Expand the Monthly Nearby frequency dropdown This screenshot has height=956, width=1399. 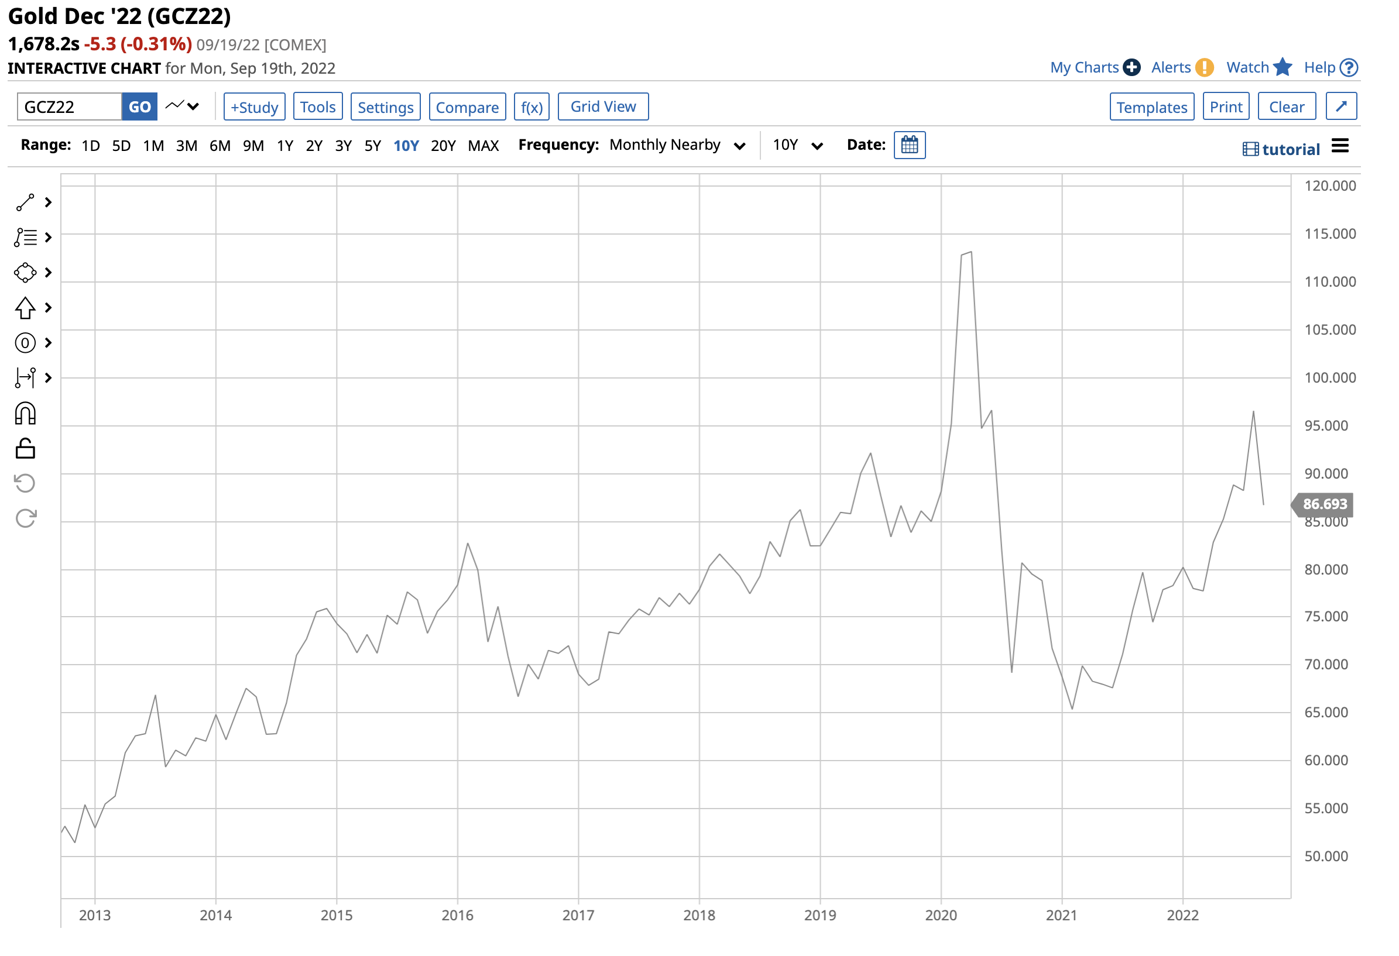point(677,145)
